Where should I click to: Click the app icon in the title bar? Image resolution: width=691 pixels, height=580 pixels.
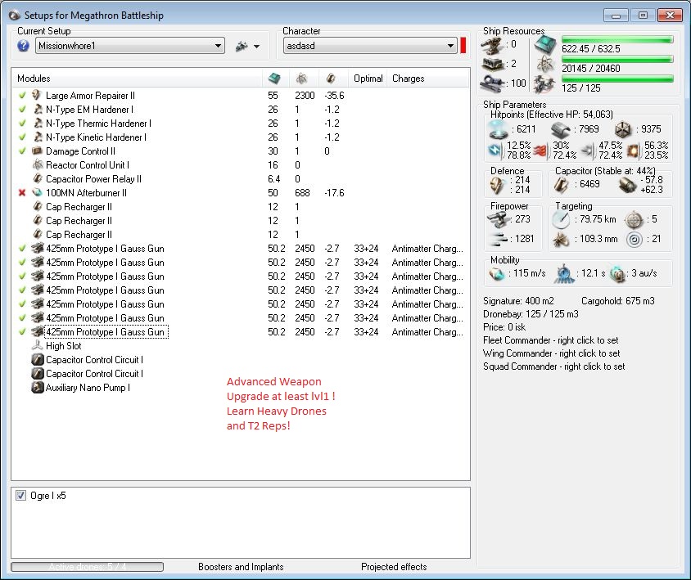[x=15, y=16]
